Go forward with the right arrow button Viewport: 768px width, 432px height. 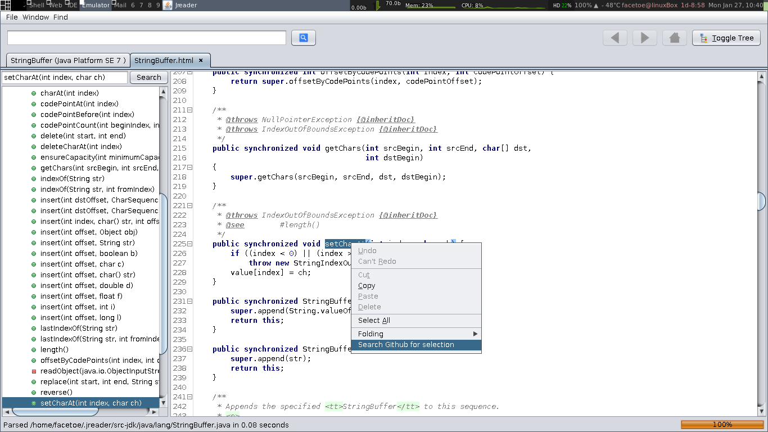[645, 38]
